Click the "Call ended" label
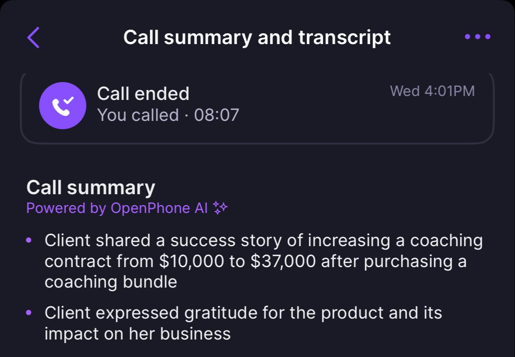The image size is (515, 357). pyautogui.click(x=143, y=94)
